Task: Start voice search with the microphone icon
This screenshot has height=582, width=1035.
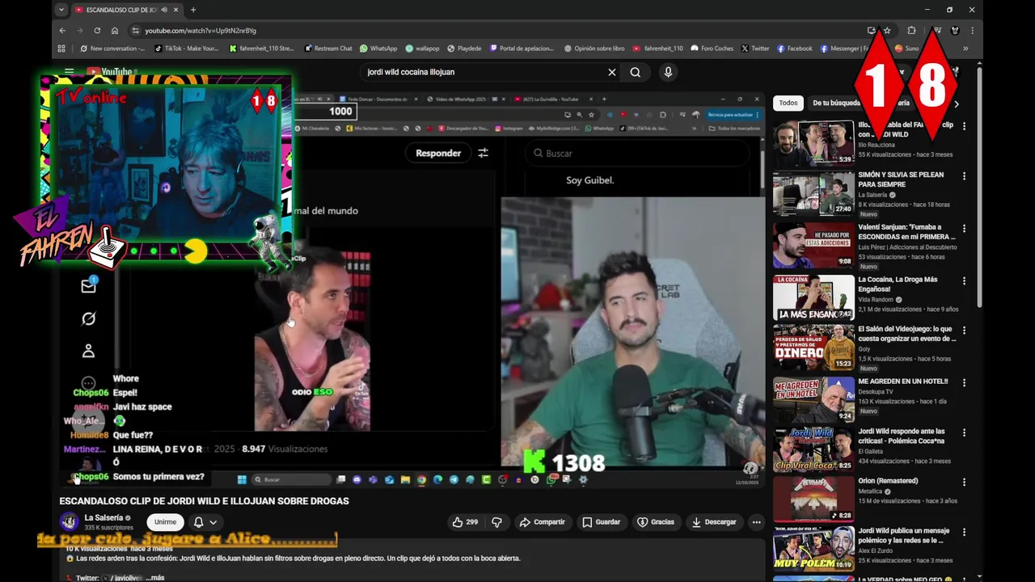Action: coord(668,72)
